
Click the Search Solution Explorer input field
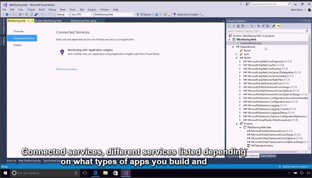pos(266,31)
